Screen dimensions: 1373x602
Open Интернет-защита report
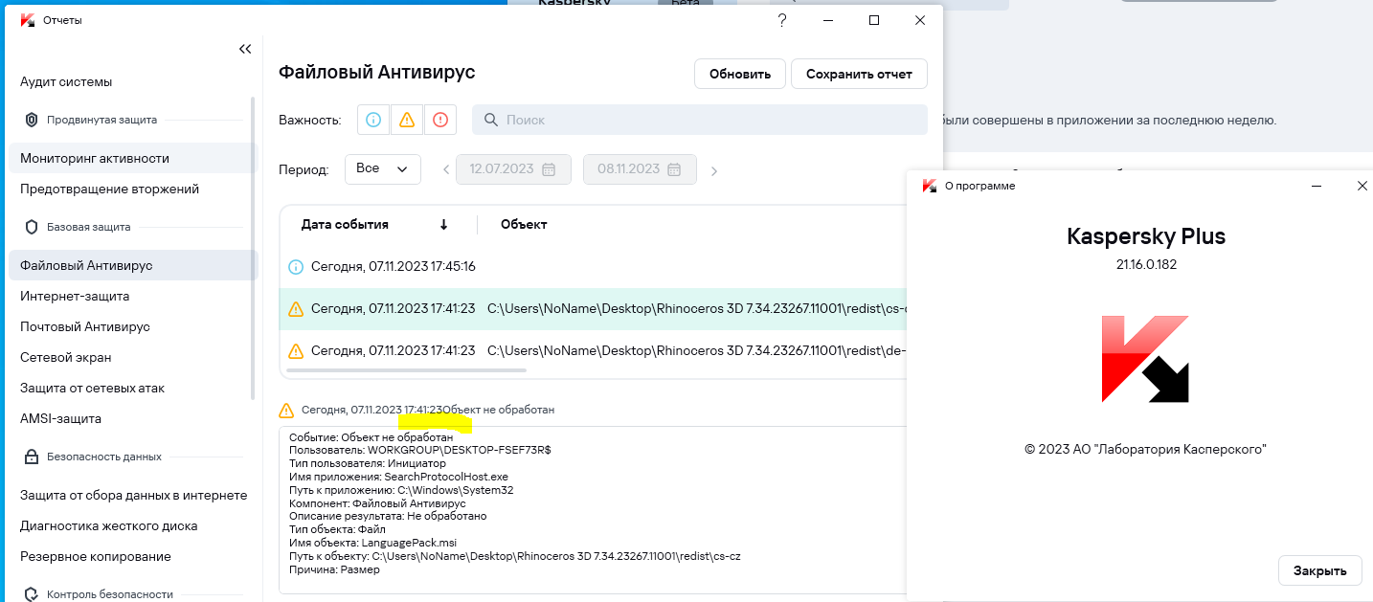coord(75,297)
